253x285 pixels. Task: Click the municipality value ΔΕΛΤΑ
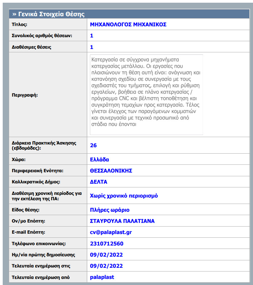pos(99,182)
